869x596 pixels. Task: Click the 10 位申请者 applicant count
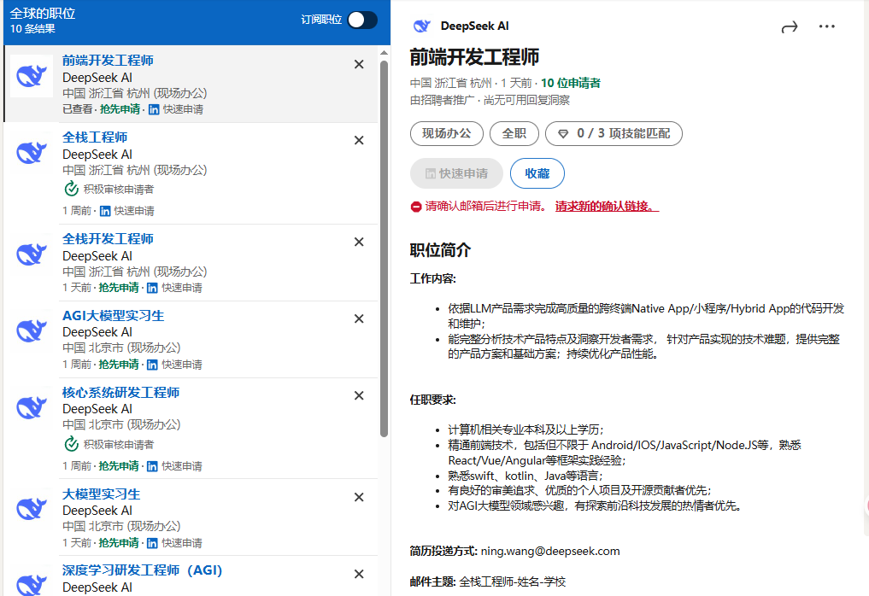coord(571,83)
